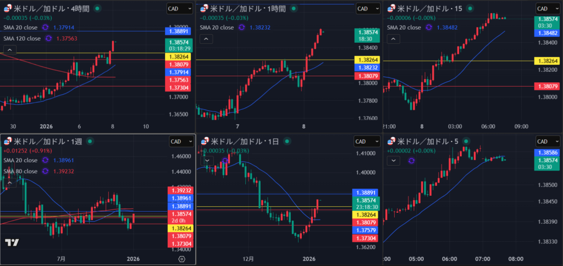The width and height of the screenshot is (563, 266).
Task: Click market status dot on 4-hour chart
Action: [x=97, y=9]
